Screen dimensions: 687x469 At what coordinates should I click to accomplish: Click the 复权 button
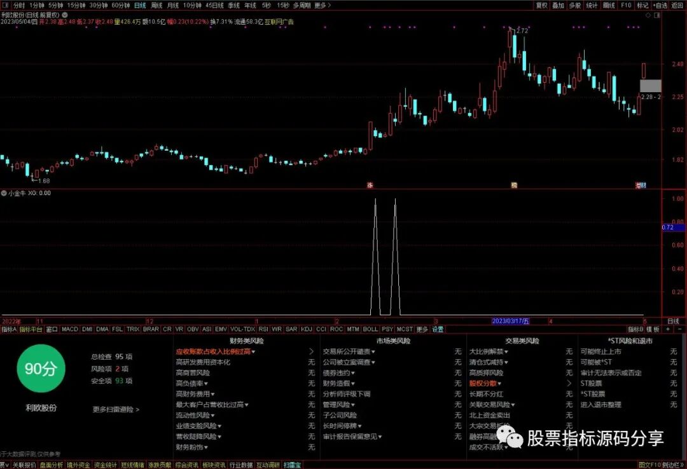tap(542, 5)
